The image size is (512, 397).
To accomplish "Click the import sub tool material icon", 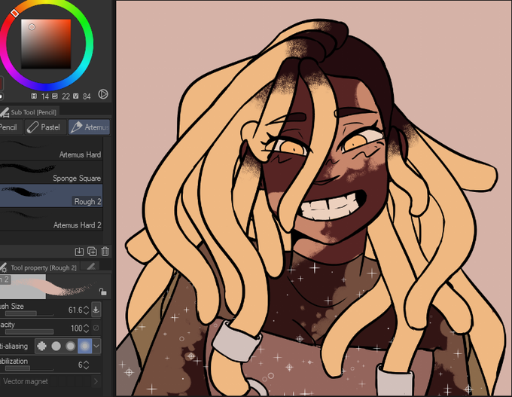I will click(79, 252).
